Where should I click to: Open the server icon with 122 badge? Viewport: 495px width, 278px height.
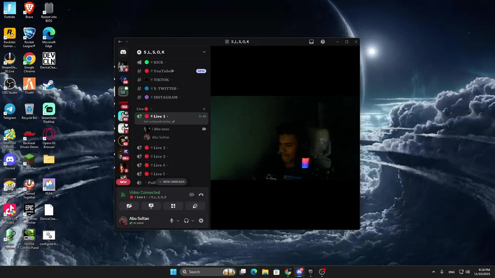123,103
